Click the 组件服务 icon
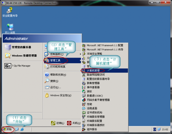 (84, 129)
